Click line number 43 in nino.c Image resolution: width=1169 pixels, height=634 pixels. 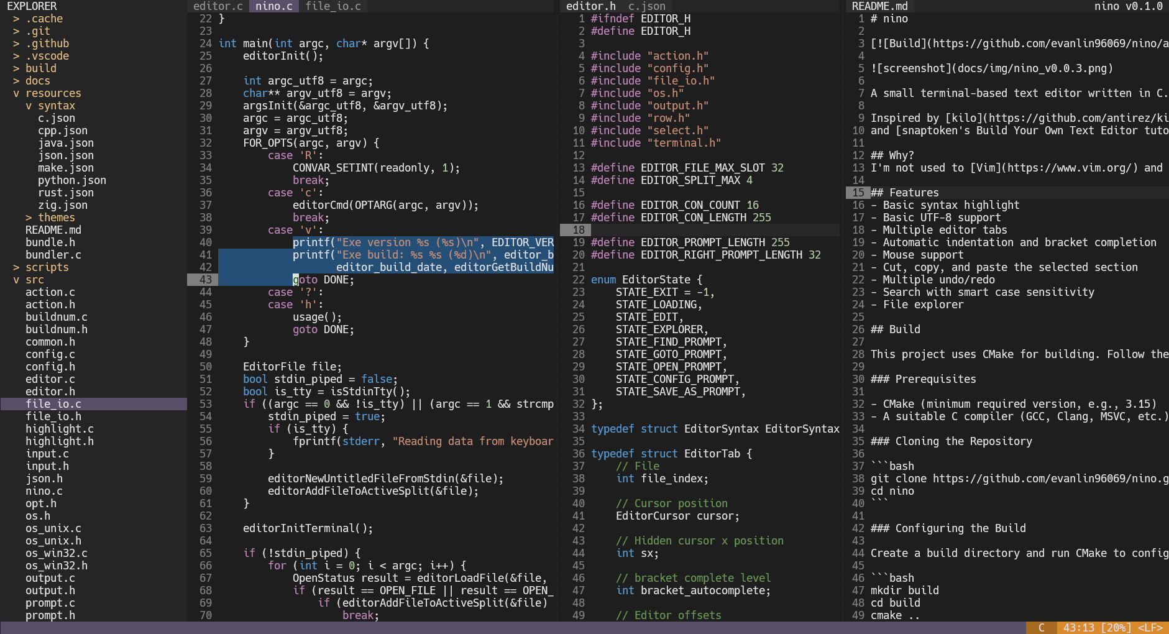tap(206, 280)
